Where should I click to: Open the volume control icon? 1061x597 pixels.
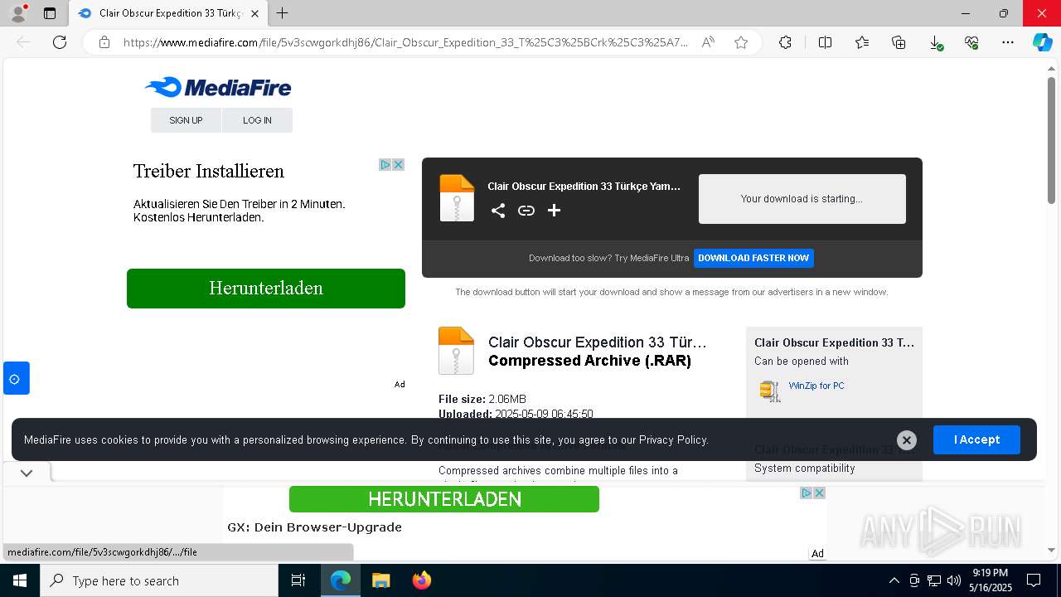[x=953, y=580]
